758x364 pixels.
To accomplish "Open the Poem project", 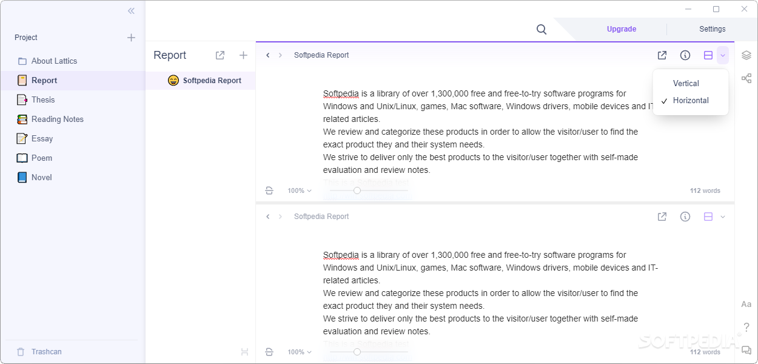I will (x=73, y=158).
